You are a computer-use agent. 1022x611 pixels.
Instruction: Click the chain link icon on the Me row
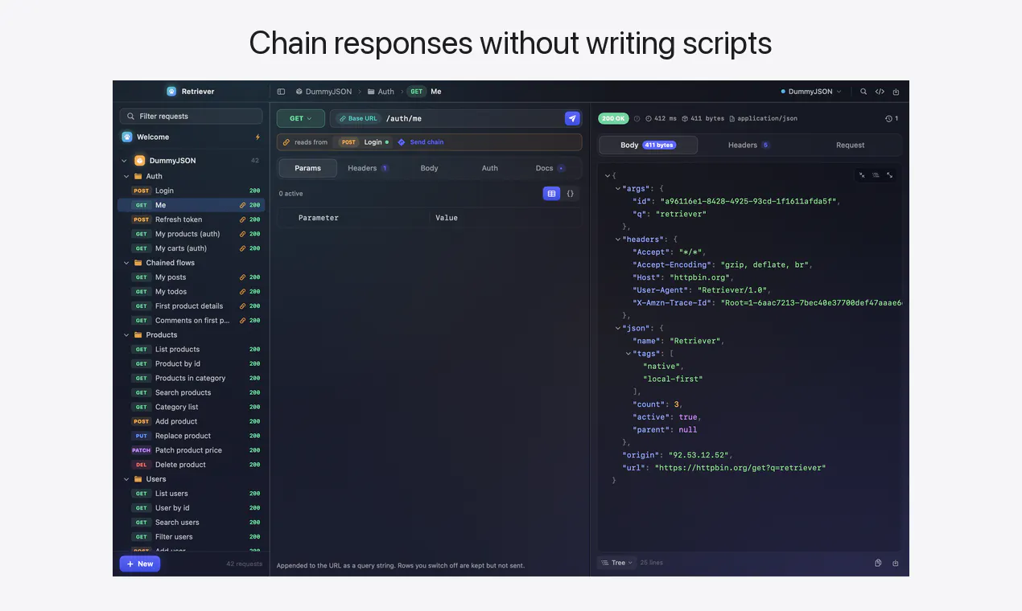tap(243, 205)
